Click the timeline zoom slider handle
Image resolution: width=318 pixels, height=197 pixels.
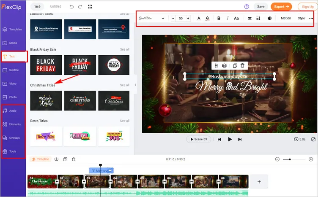click(290, 159)
